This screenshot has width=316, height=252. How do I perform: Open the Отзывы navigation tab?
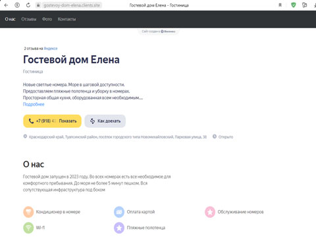pyautogui.click(x=29, y=19)
